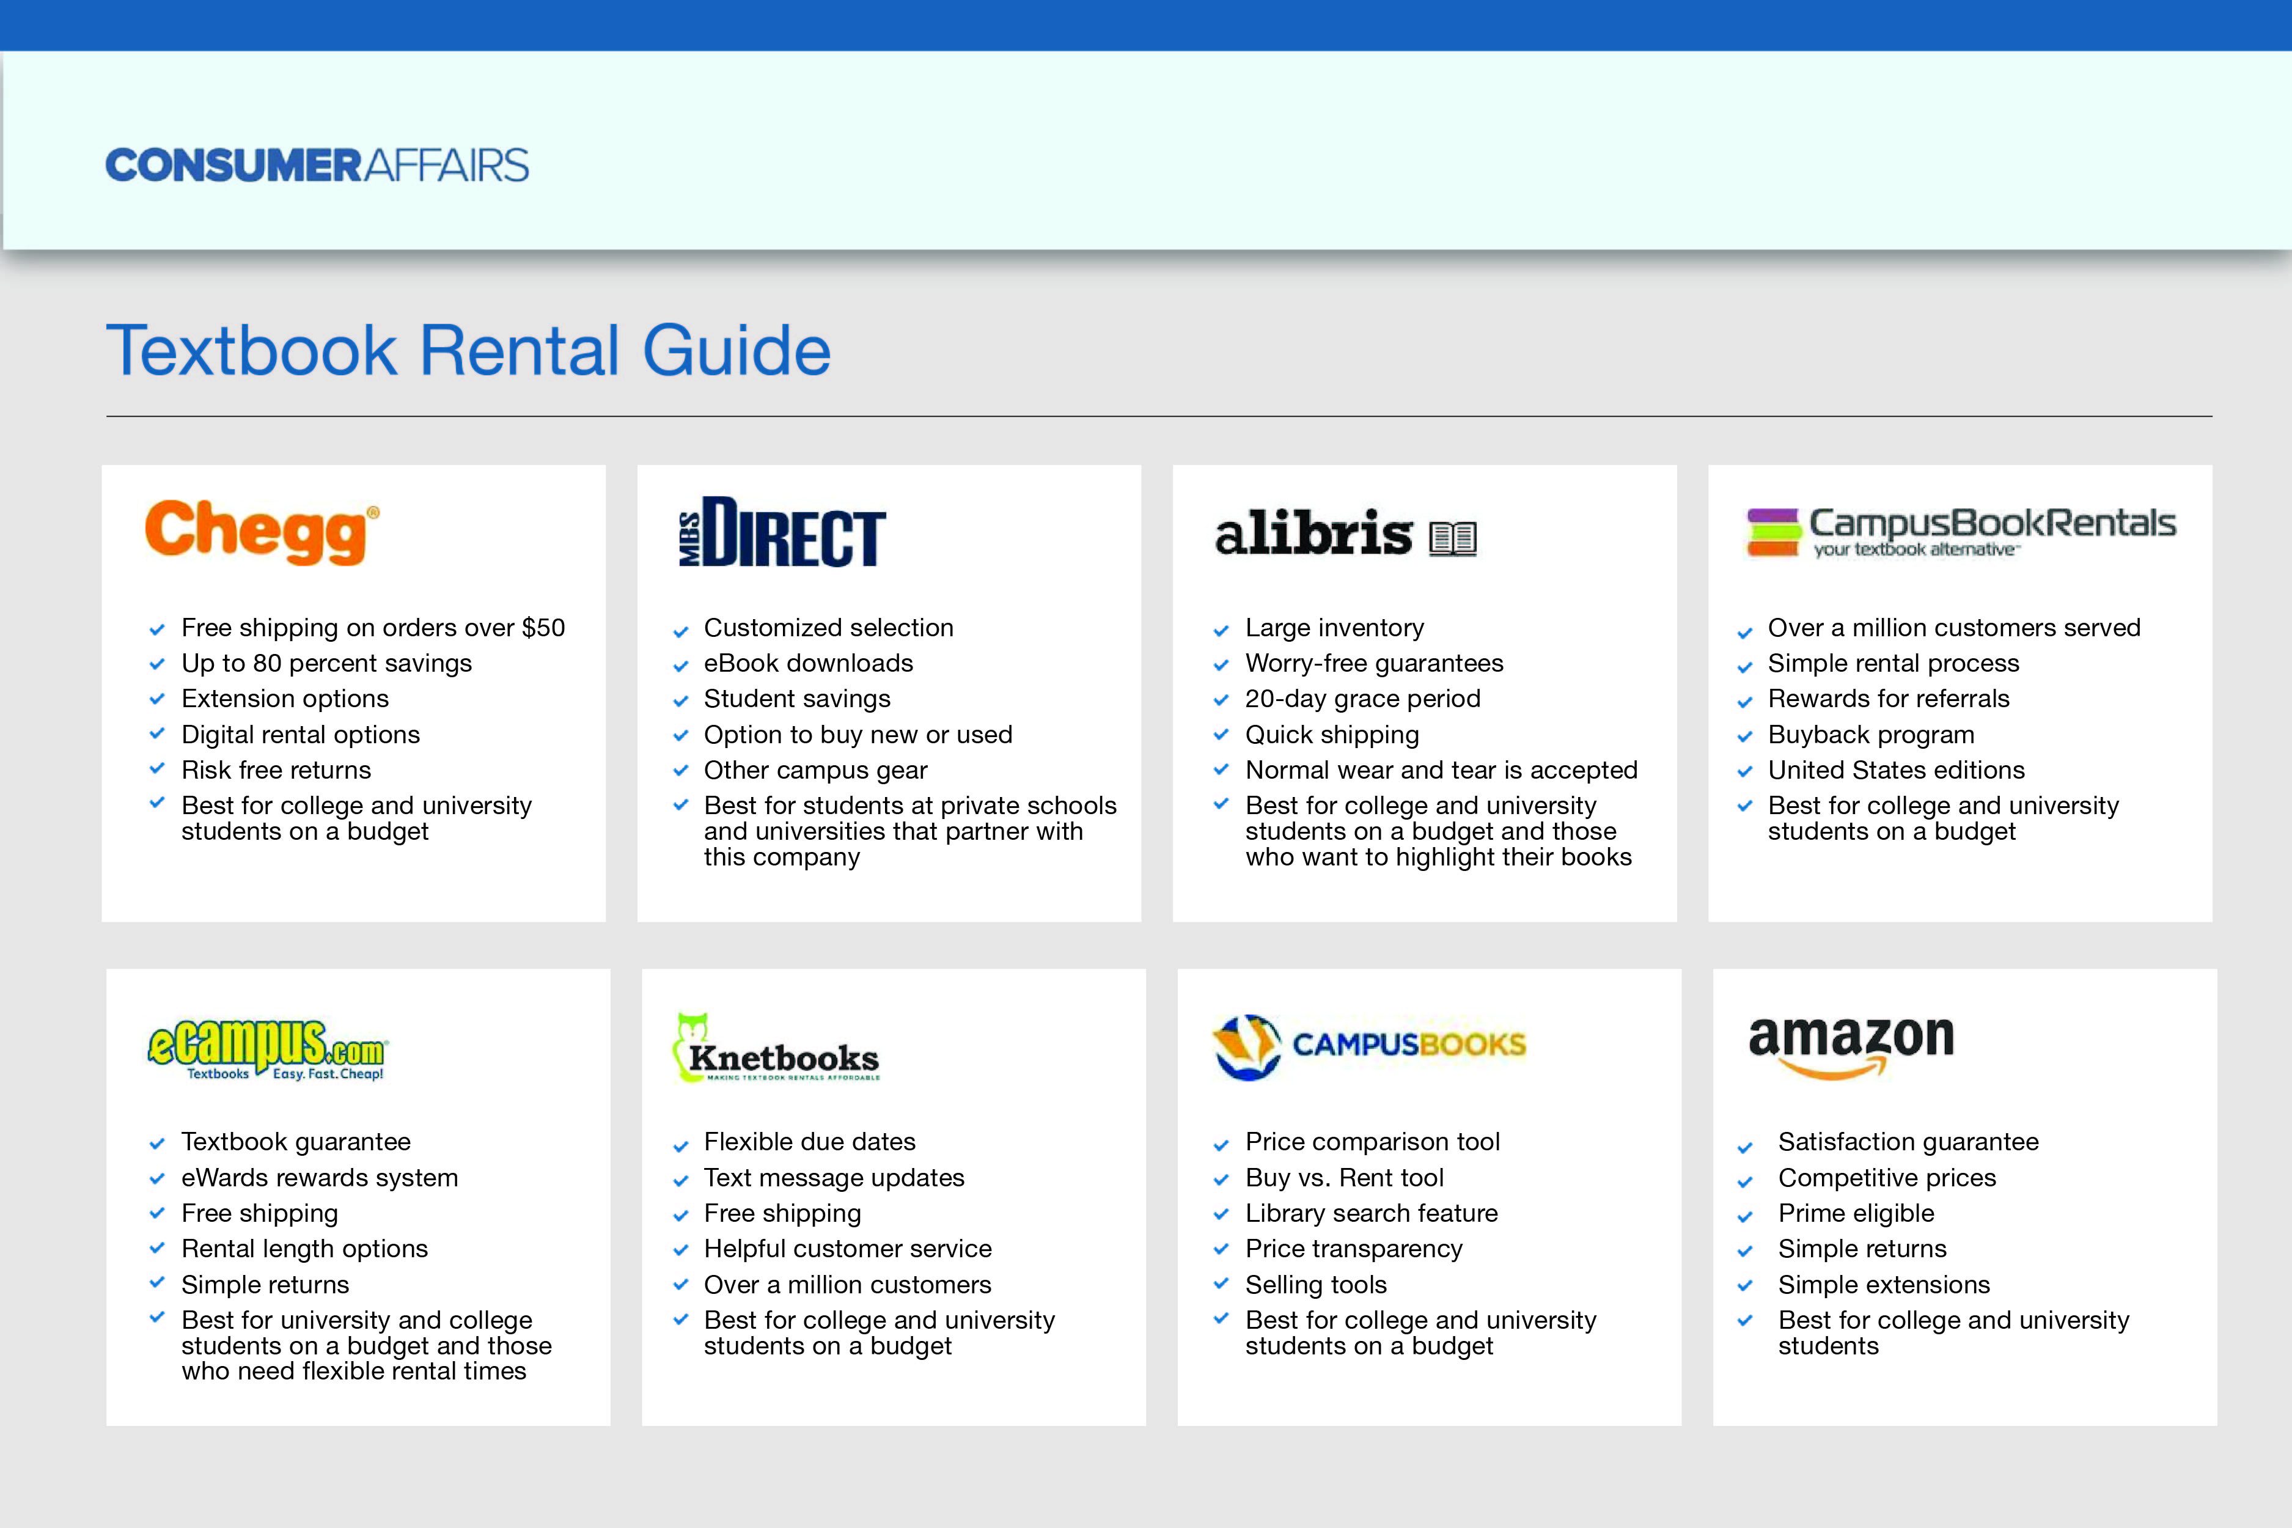Select 'Simple rental process' text

1893,664
